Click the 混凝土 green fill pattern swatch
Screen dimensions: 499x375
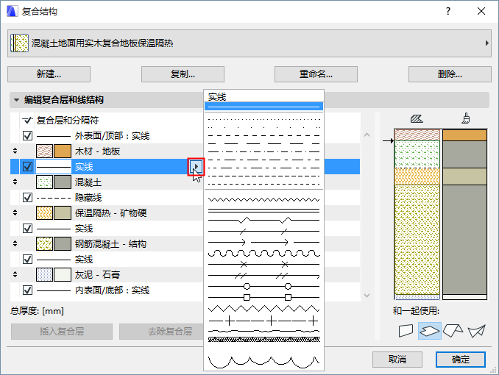(45, 182)
